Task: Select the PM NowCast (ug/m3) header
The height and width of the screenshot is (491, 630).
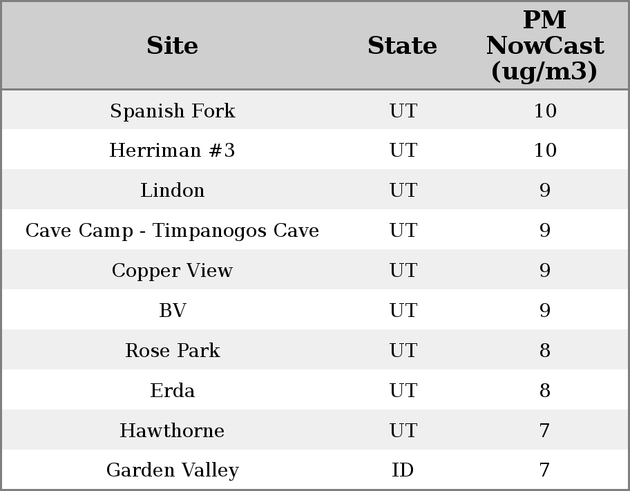Action: (544, 46)
